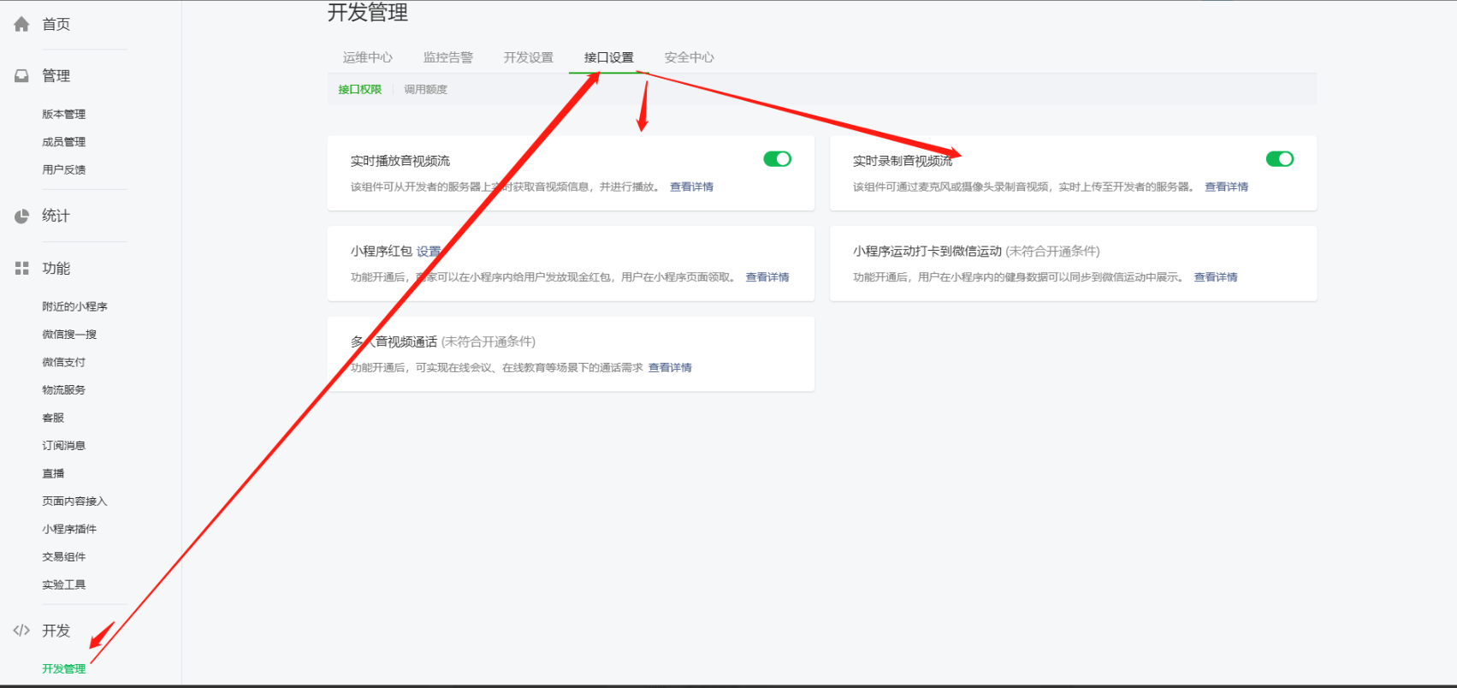Click the 统计 pie chart icon

point(21,216)
